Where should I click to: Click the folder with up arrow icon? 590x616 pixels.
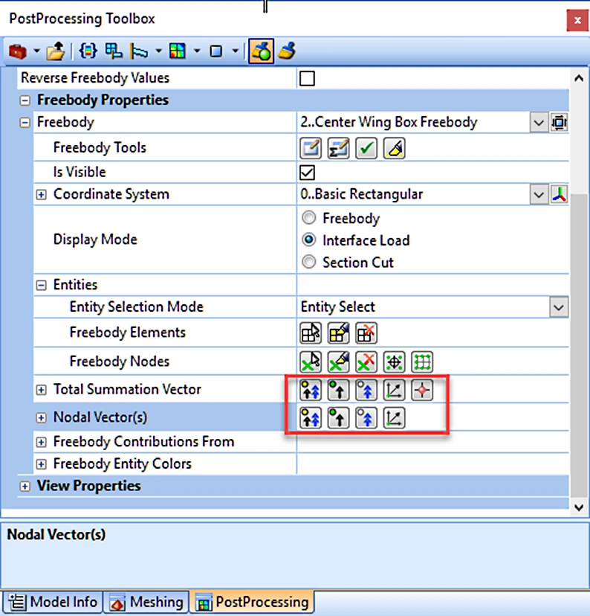[56, 51]
